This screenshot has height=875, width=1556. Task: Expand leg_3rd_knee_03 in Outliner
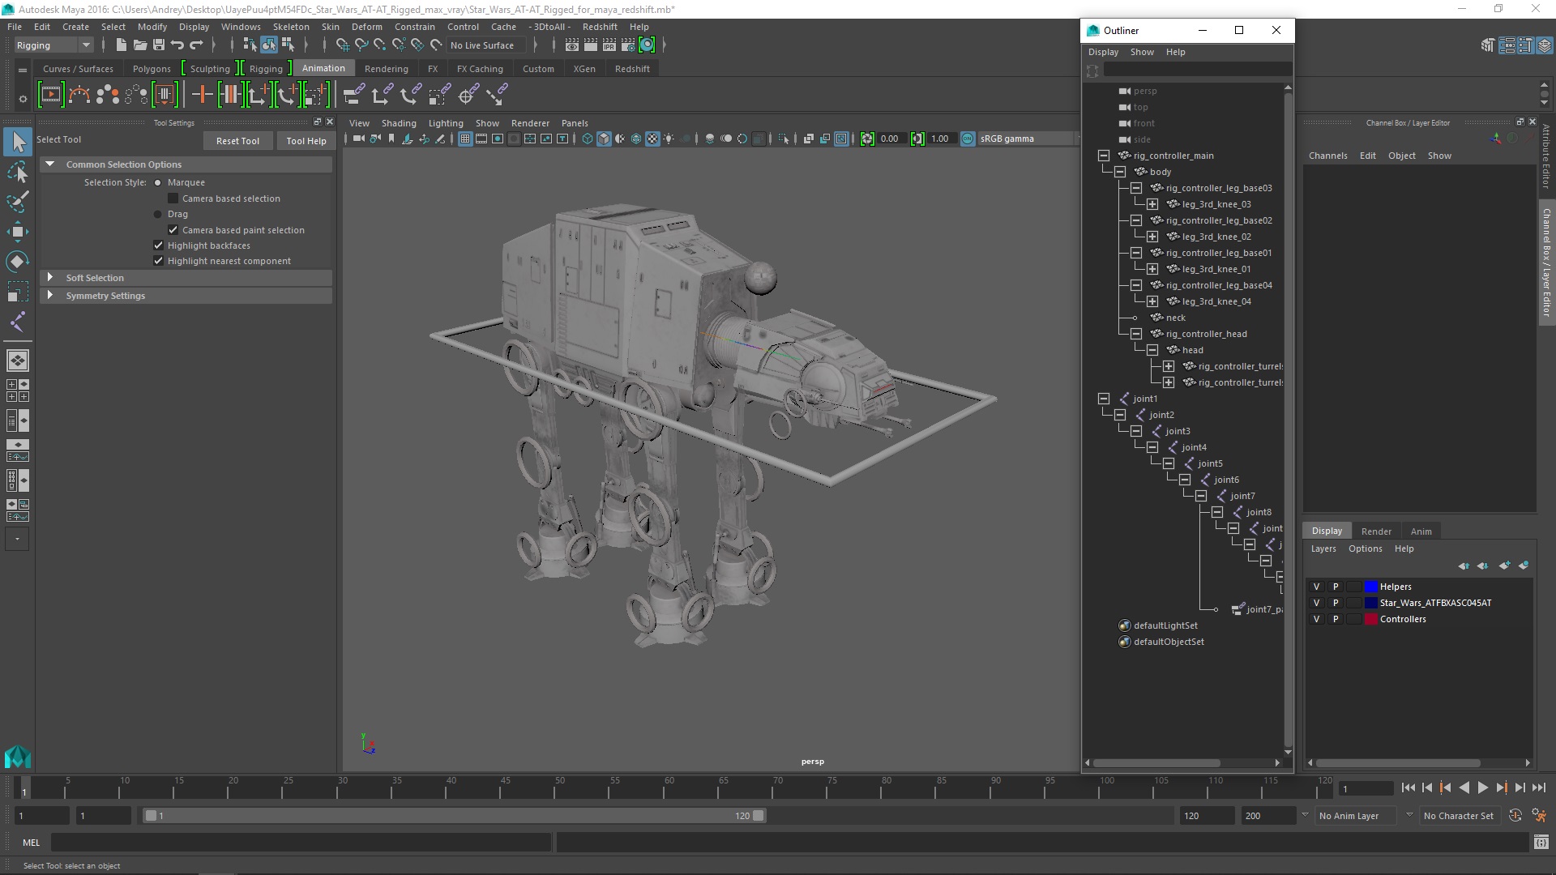tap(1152, 204)
